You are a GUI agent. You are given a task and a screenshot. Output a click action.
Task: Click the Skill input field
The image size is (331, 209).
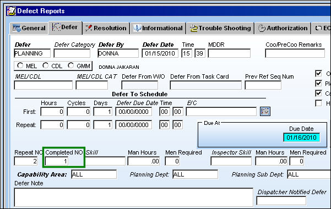(x=105, y=161)
